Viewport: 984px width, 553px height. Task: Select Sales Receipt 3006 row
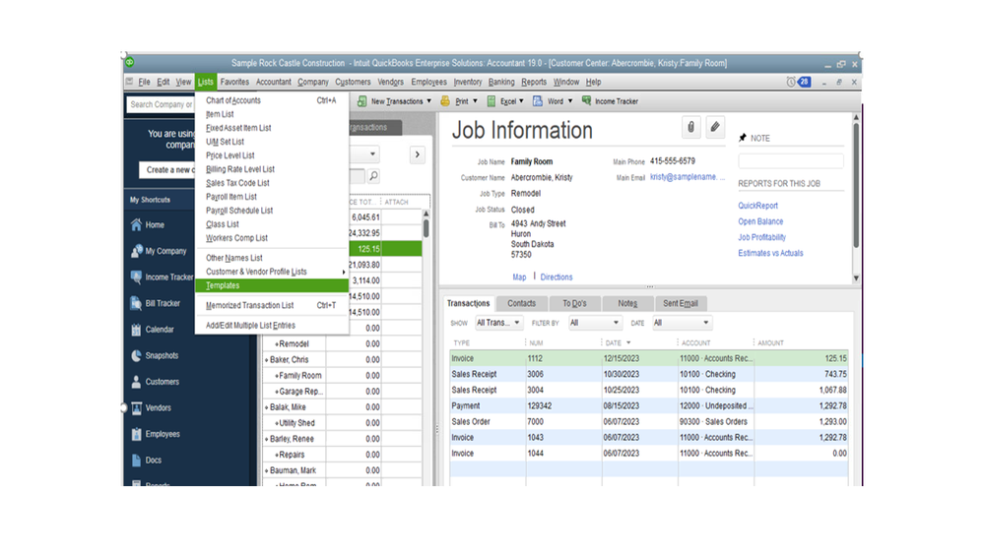coord(649,374)
